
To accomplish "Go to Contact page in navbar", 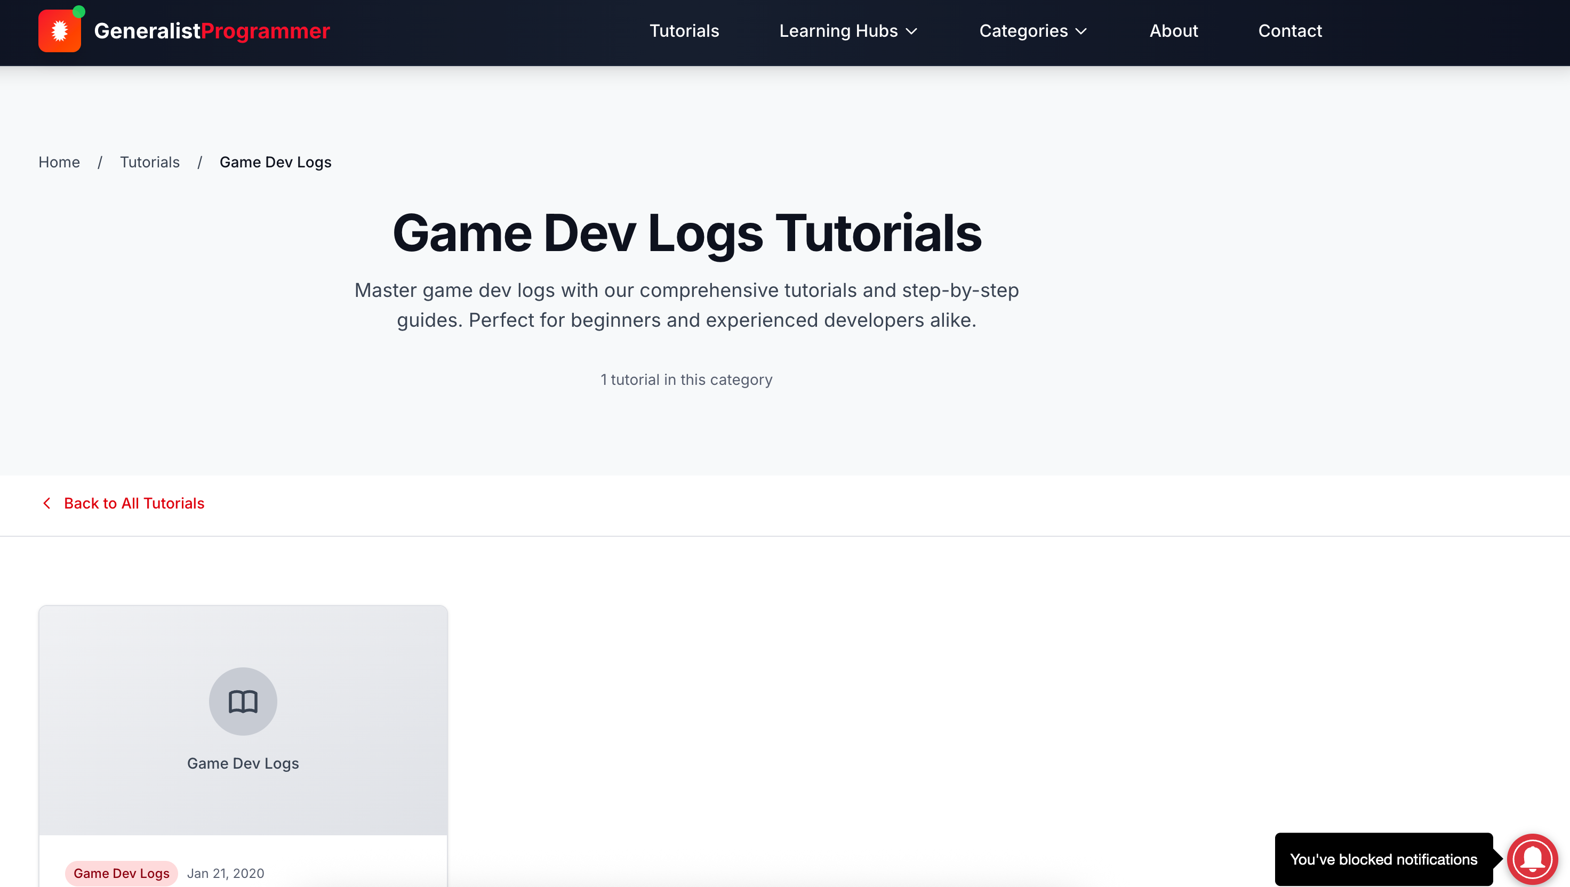I will (x=1289, y=31).
